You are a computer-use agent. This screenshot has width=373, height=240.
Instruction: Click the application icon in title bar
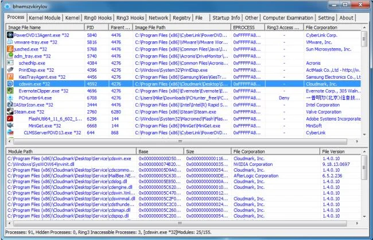(x=7, y=6)
